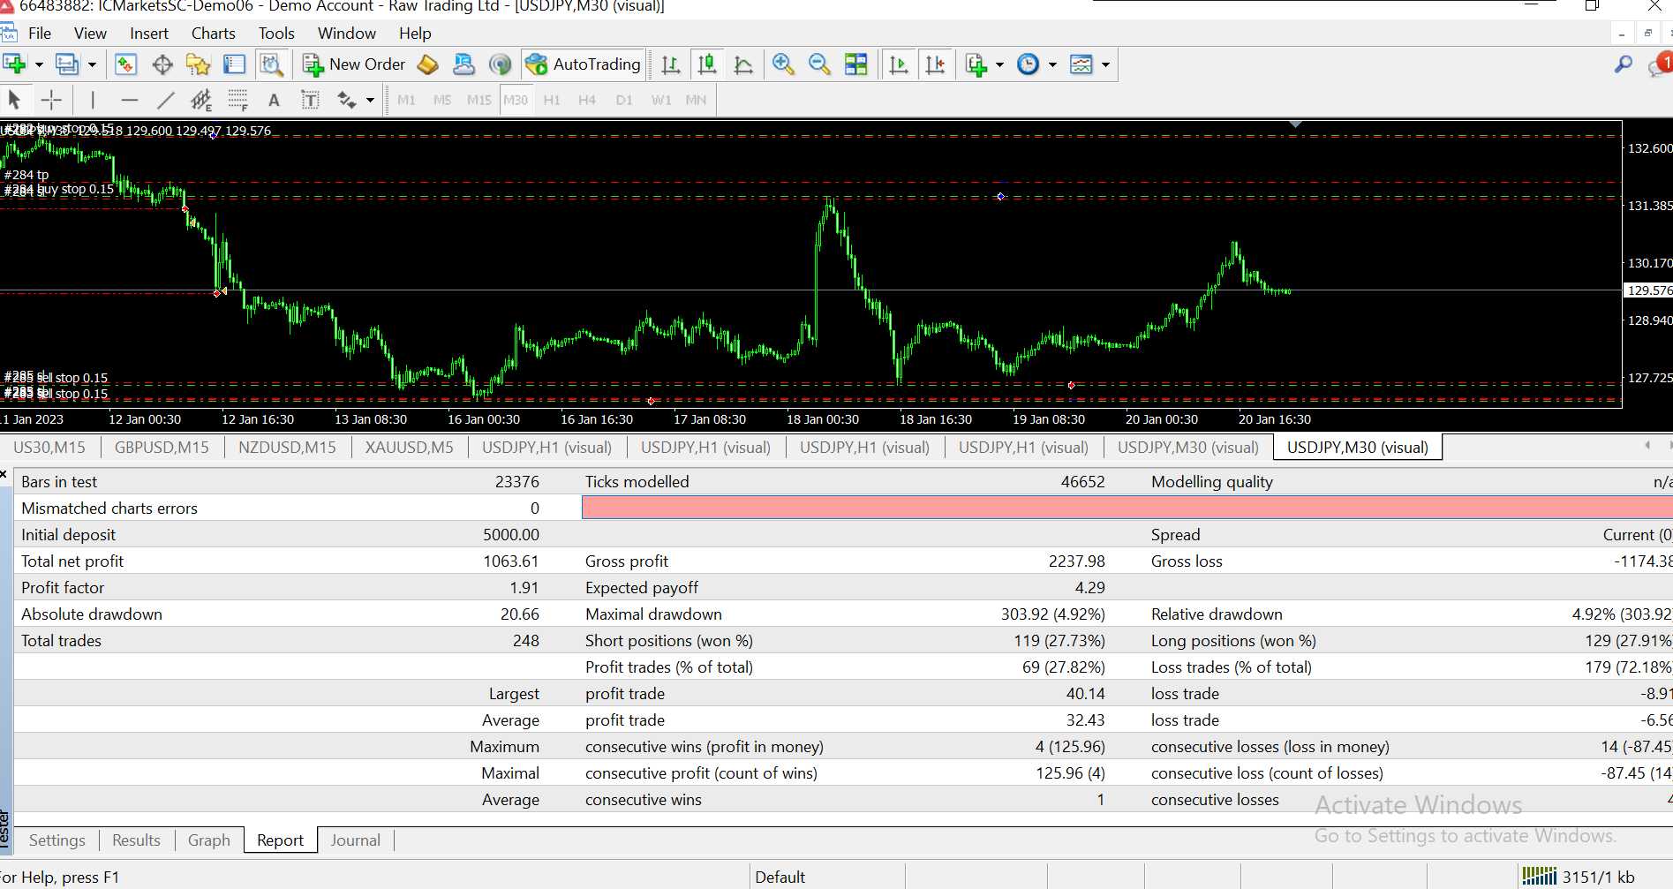This screenshot has width=1673, height=889.
Task: Open the Market Watch window icon
Action: [x=126, y=64]
